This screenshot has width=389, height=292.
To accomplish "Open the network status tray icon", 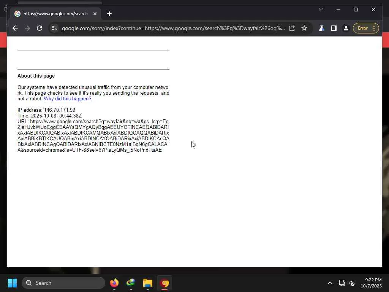I will [342, 283].
